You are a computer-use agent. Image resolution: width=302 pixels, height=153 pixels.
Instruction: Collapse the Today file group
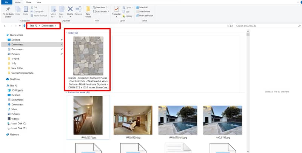point(66,33)
